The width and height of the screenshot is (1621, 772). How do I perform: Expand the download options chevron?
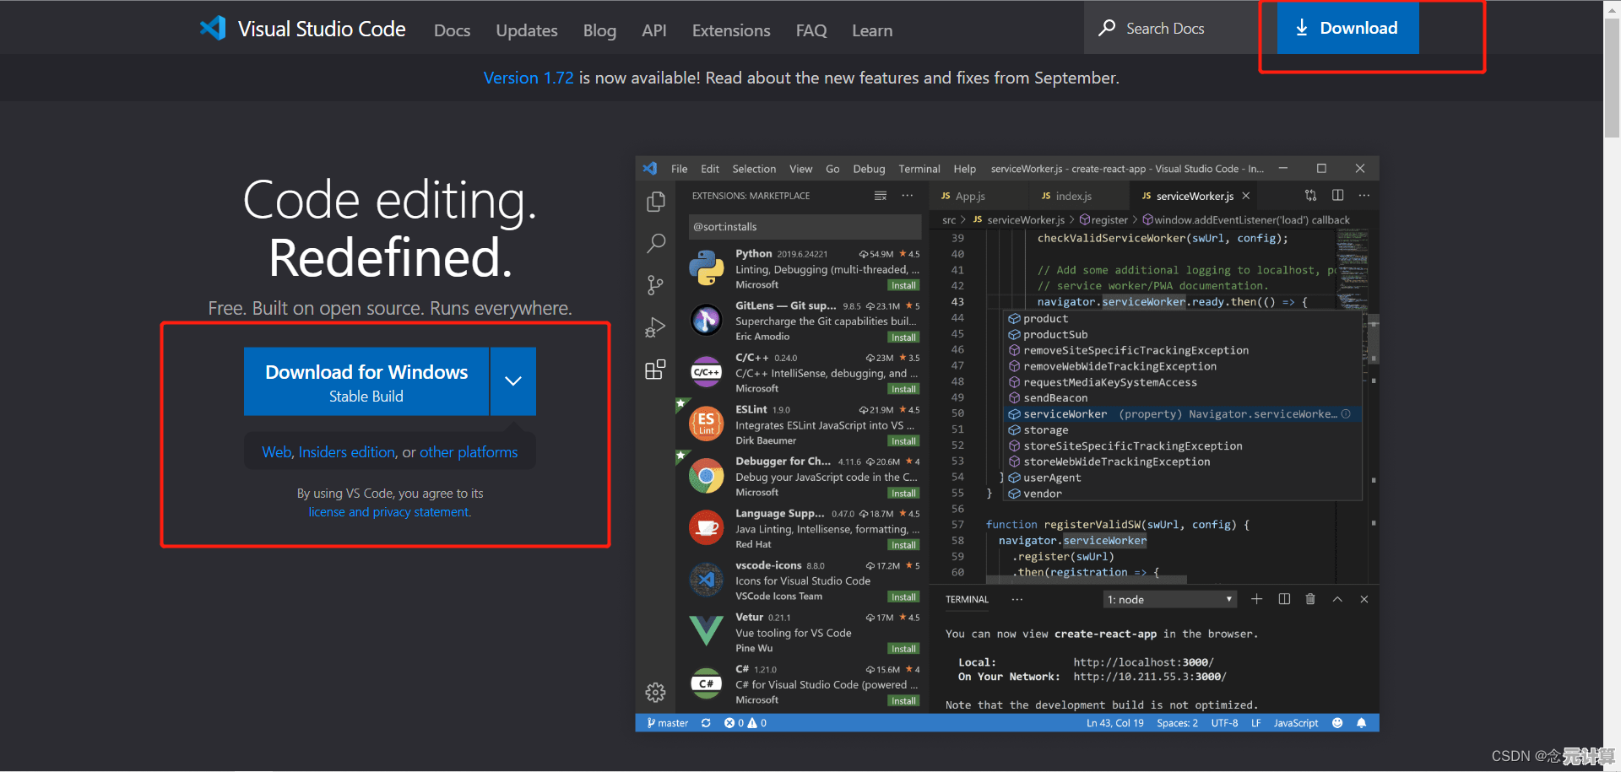click(513, 381)
